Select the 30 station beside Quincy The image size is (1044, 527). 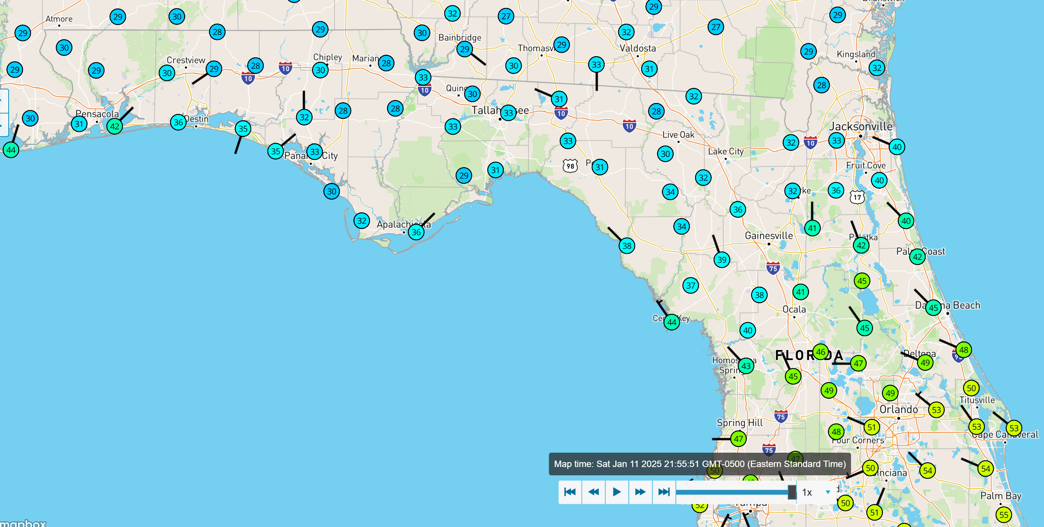pyautogui.click(x=473, y=94)
